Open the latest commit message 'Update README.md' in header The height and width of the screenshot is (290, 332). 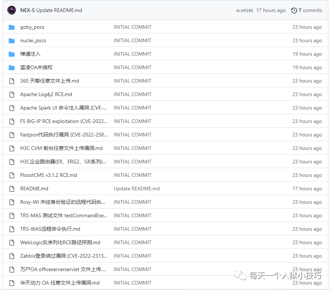59,10
